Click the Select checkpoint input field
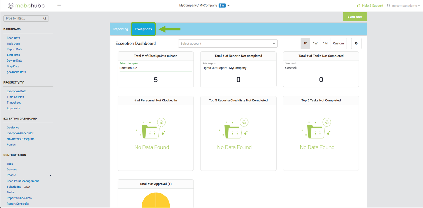 coord(155,68)
